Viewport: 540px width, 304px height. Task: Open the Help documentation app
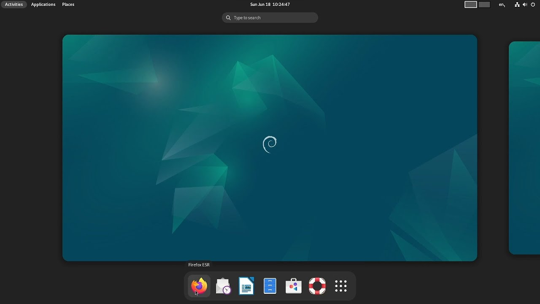(317, 286)
